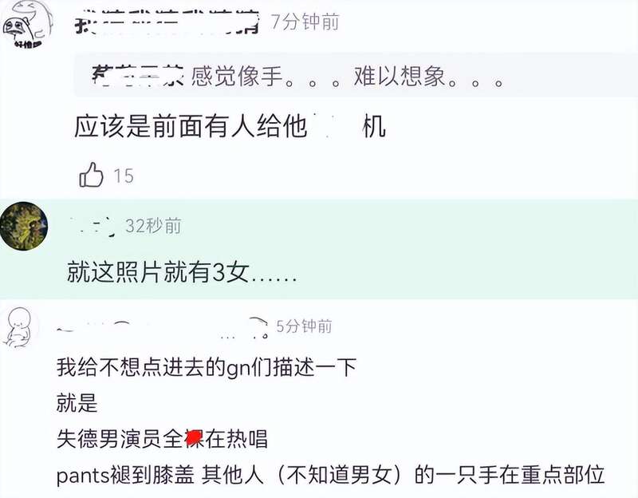
Task: Click the line reading 就是
Action: point(77,403)
